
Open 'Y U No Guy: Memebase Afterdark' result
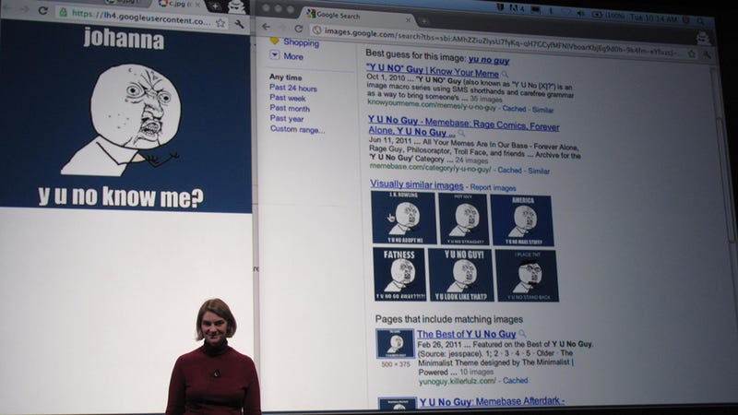point(492,401)
